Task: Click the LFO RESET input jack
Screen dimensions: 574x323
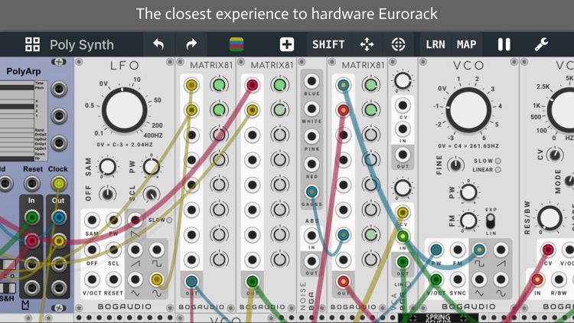Action: (x=113, y=279)
